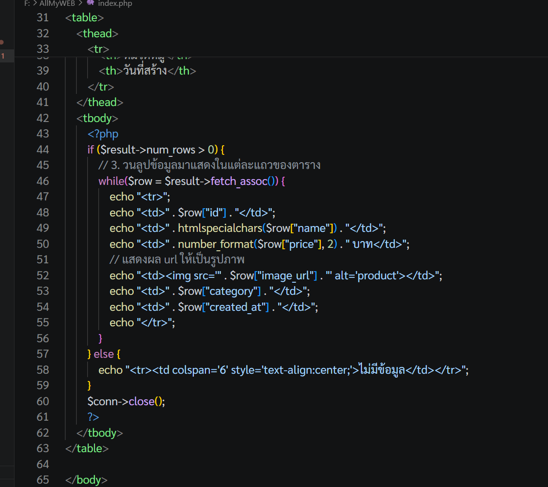Screen dimensions: 548x487
Task: Click the htmlspecialchars name echo line
Action: tap(248, 228)
